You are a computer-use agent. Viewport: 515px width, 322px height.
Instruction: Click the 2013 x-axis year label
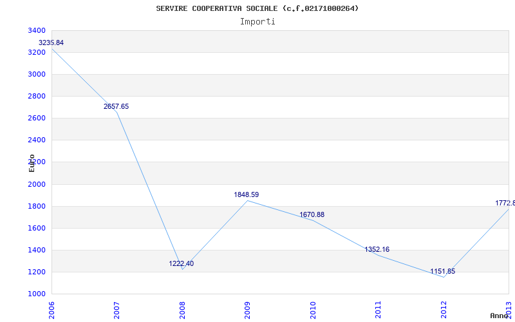509,310
